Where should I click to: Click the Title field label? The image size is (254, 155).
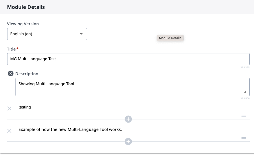(11, 49)
